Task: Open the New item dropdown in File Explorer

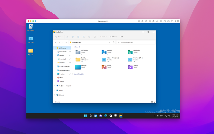Action: click(59, 37)
